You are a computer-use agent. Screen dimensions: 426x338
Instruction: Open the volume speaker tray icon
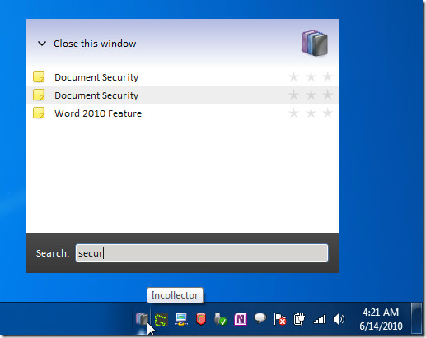[339, 319]
